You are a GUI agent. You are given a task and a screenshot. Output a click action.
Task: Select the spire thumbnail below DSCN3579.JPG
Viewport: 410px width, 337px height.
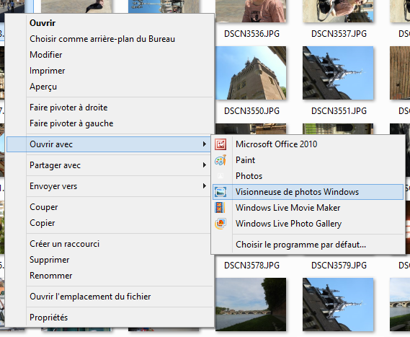click(x=338, y=305)
